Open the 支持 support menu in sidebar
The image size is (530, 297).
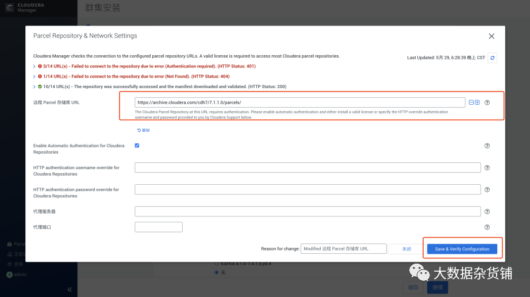point(15,264)
